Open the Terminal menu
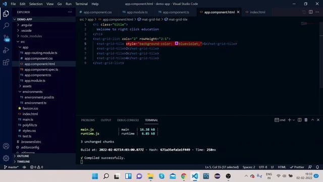323x182 pixels. pyautogui.click(x=81, y=4)
